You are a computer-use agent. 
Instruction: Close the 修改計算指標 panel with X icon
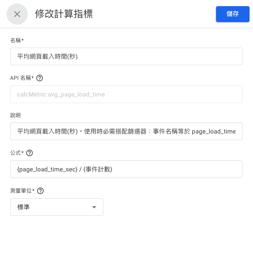point(17,14)
